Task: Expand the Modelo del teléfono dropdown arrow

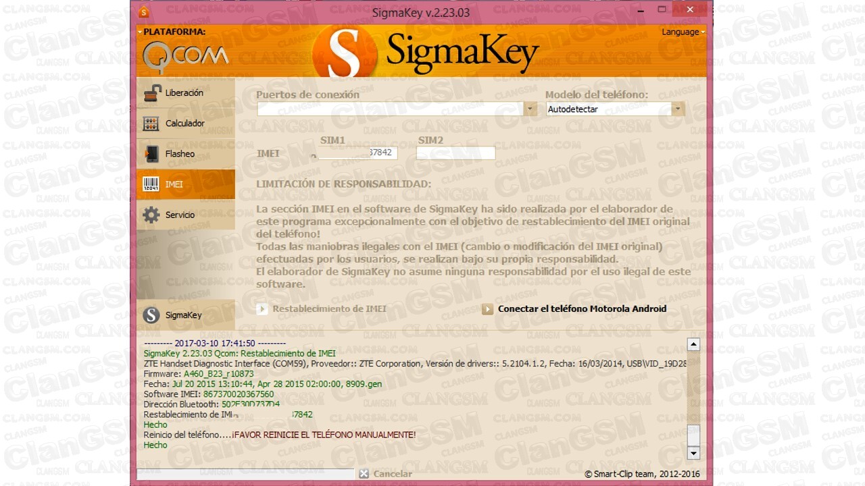Action: [x=678, y=109]
